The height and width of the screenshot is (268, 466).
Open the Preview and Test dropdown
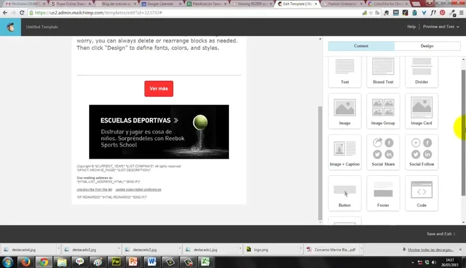click(x=441, y=27)
